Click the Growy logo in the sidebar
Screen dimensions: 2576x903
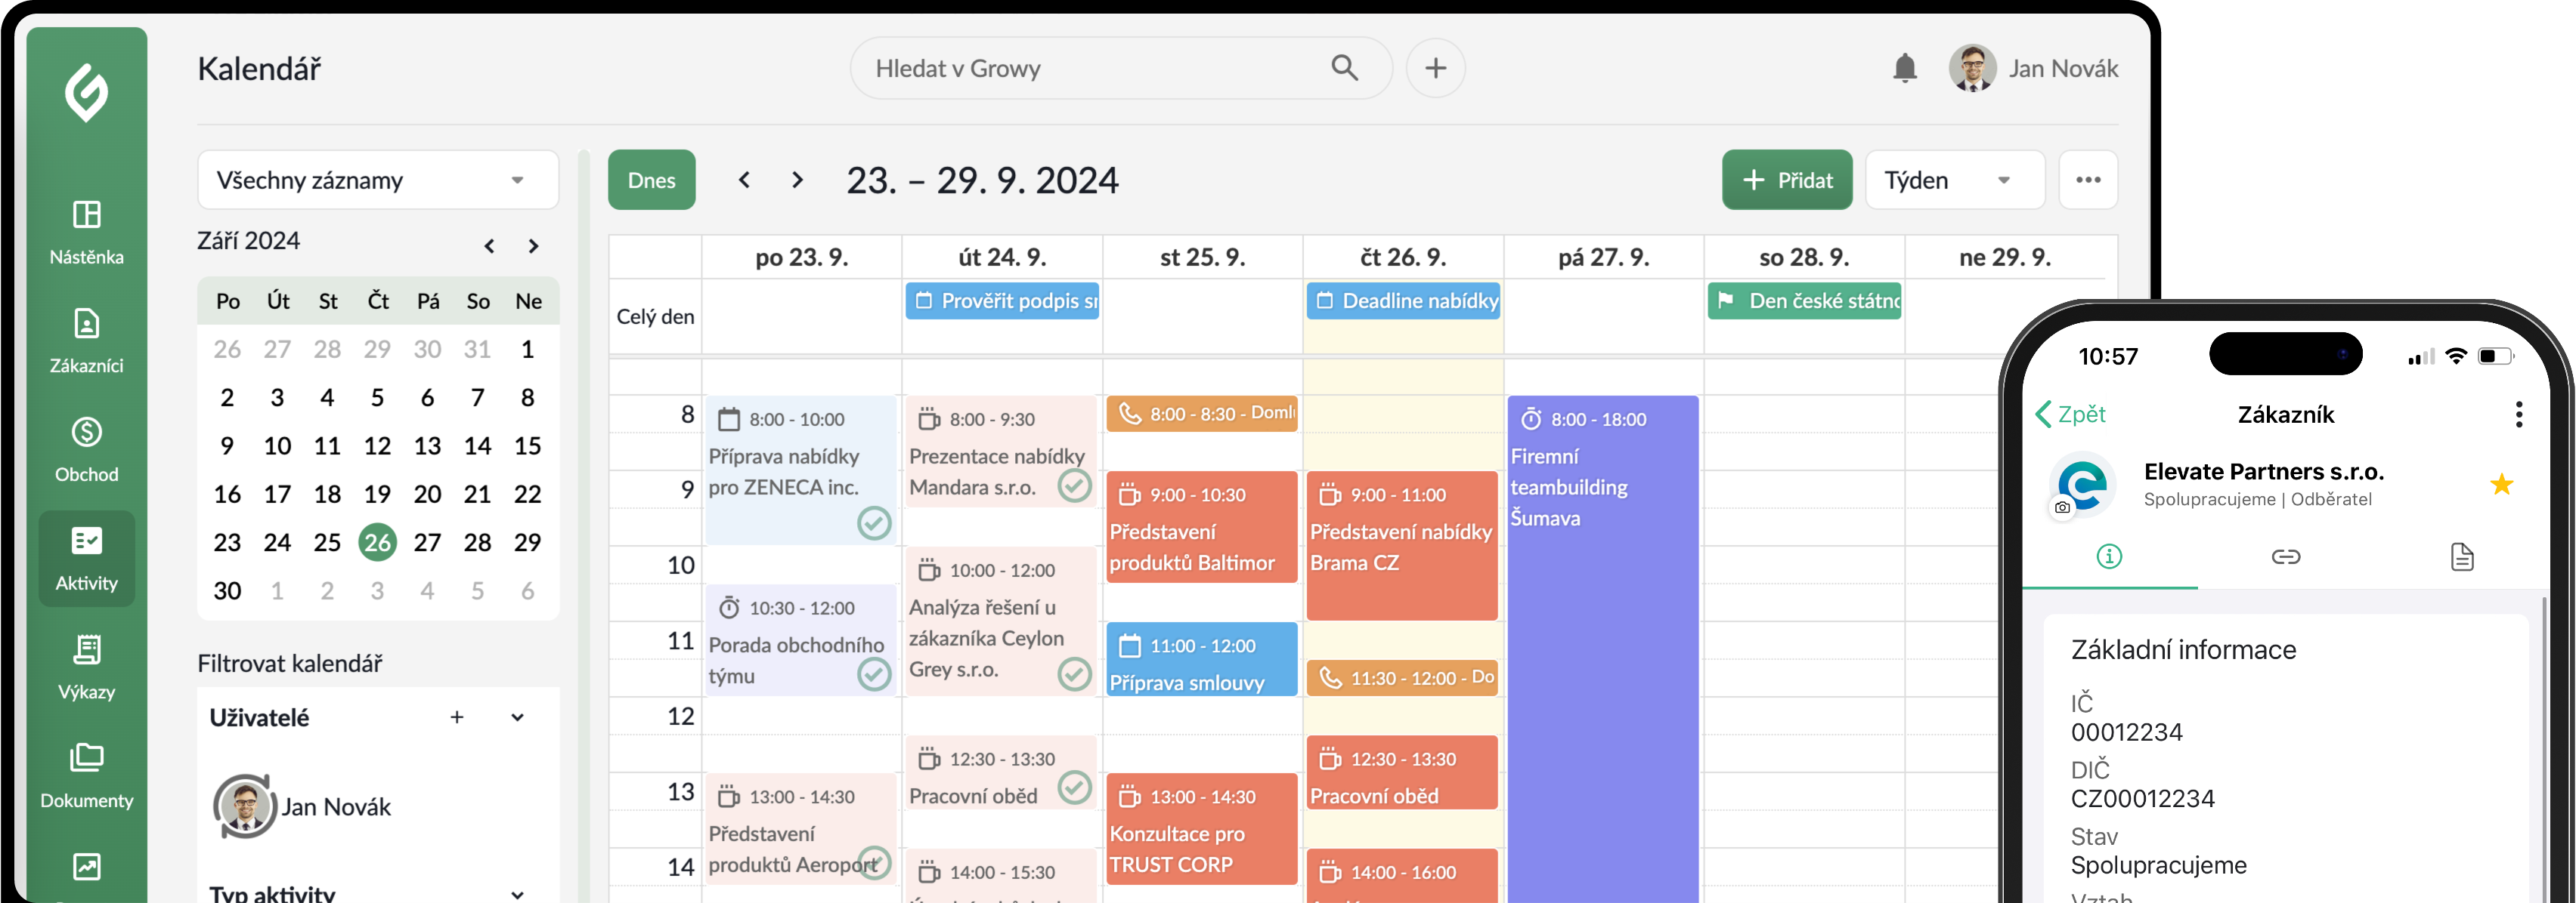pyautogui.click(x=87, y=92)
